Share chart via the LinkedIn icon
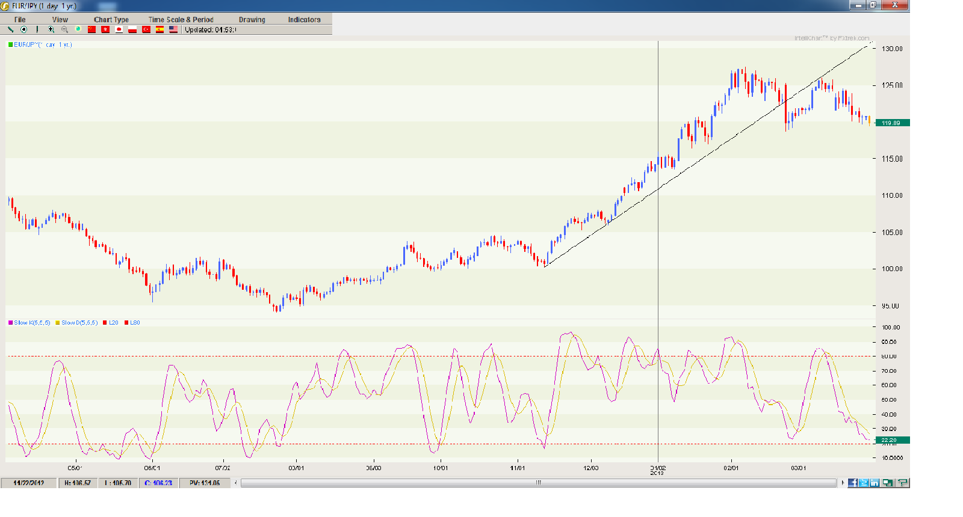Image resolution: width=963 pixels, height=517 pixels. pos(874,483)
